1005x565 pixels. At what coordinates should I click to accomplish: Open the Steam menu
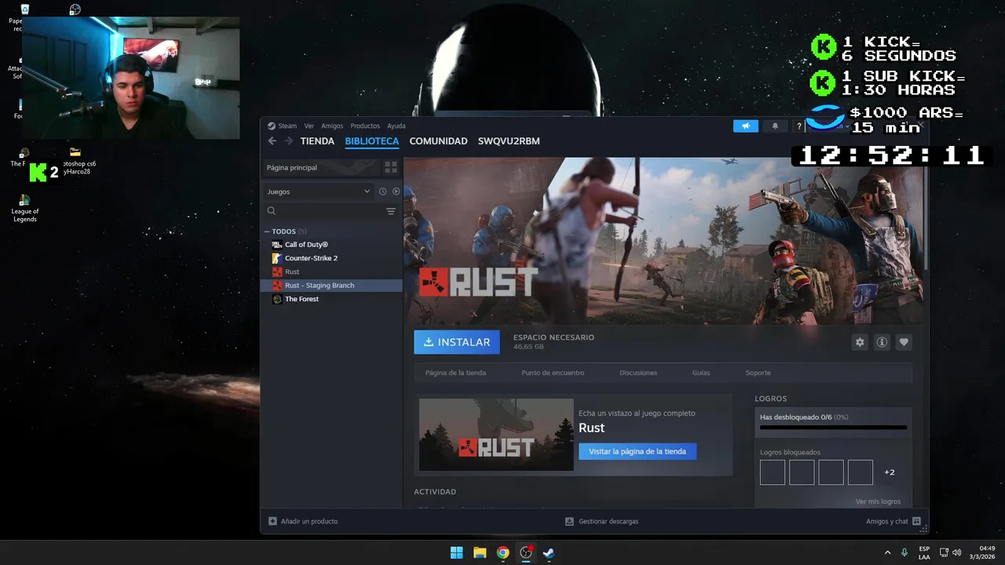pyautogui.click(x=282, y=126)
